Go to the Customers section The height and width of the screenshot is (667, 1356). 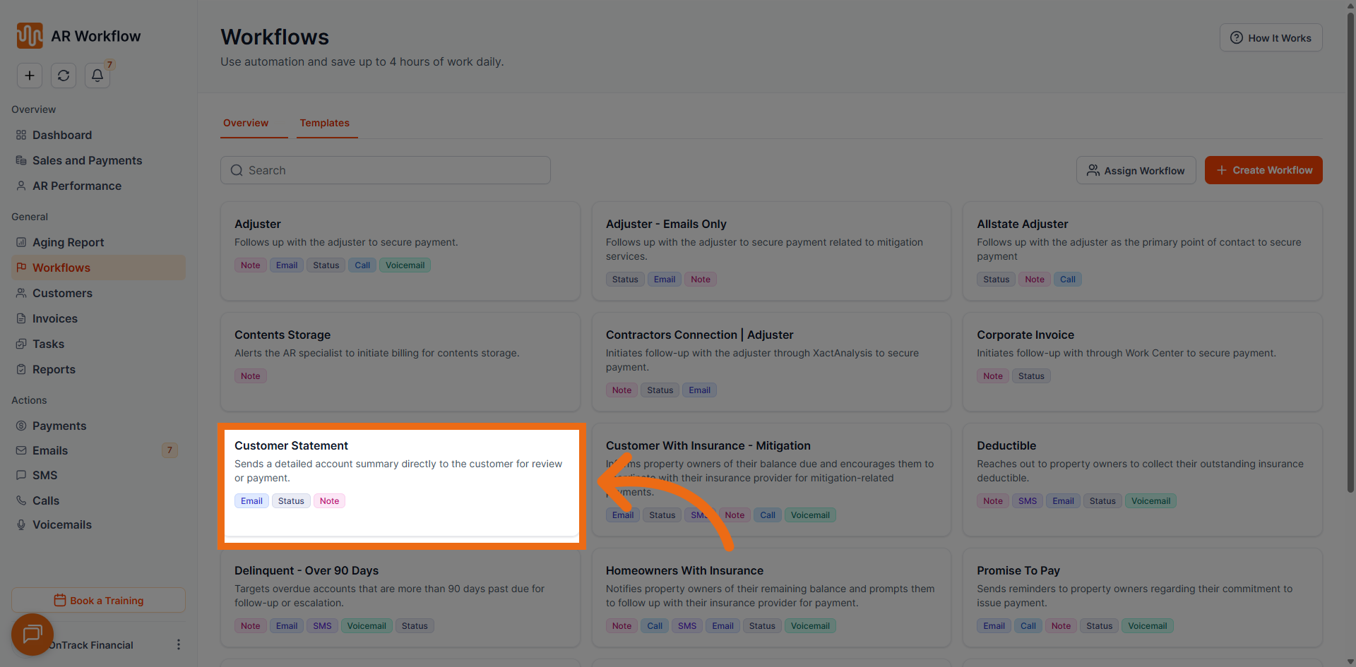click(62, 293)
